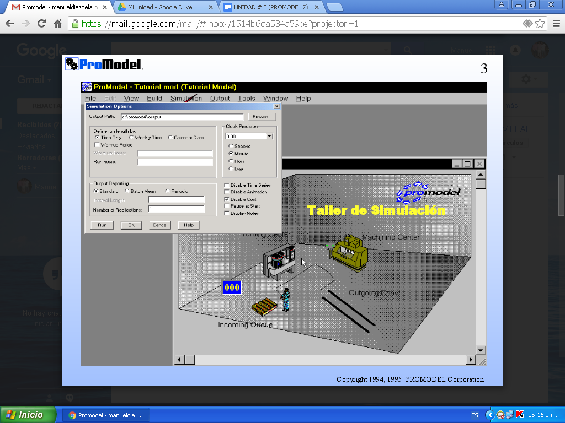Click Number of Replications field
Viewport: 565px width, 423px height.
176,209
